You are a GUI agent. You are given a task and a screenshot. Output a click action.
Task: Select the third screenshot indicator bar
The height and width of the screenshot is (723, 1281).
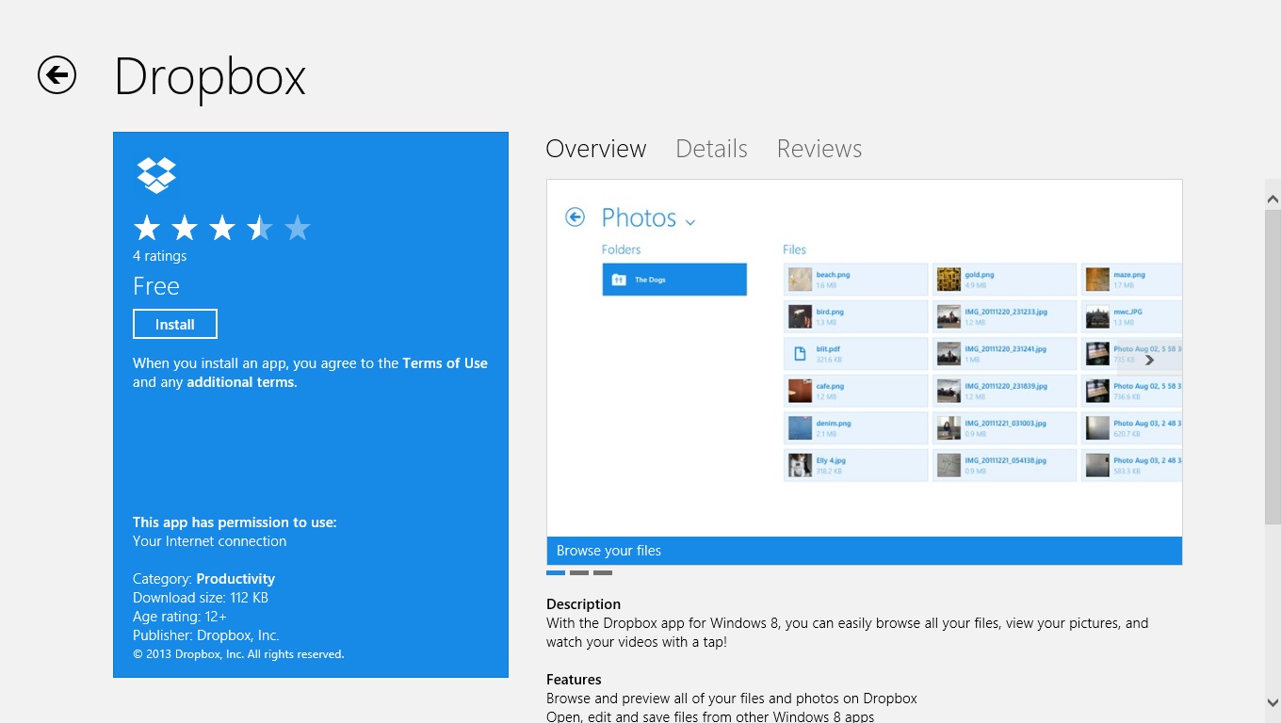pos(603,572)
